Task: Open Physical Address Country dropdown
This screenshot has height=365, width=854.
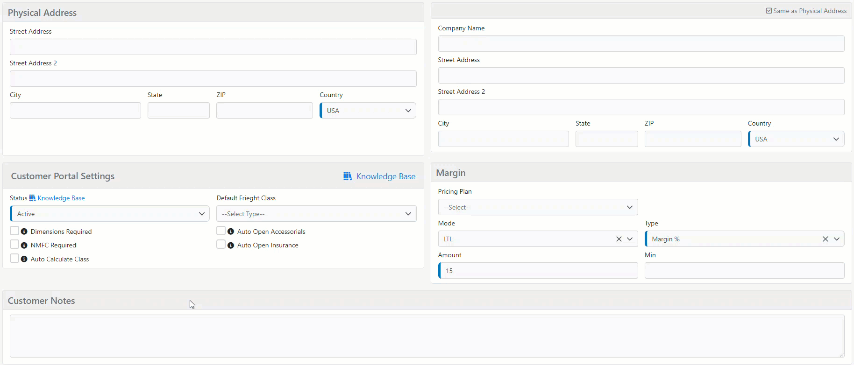Action: [x=368, y=111]
